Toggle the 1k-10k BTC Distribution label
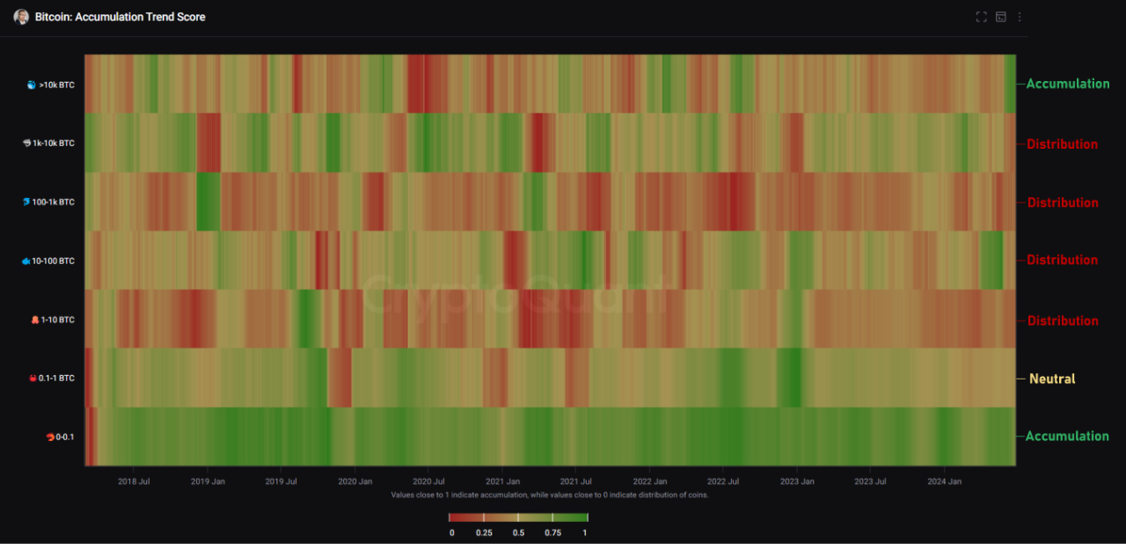Image resolution: width=1126 pixels, height=544 pixels. click(1062, 144)
